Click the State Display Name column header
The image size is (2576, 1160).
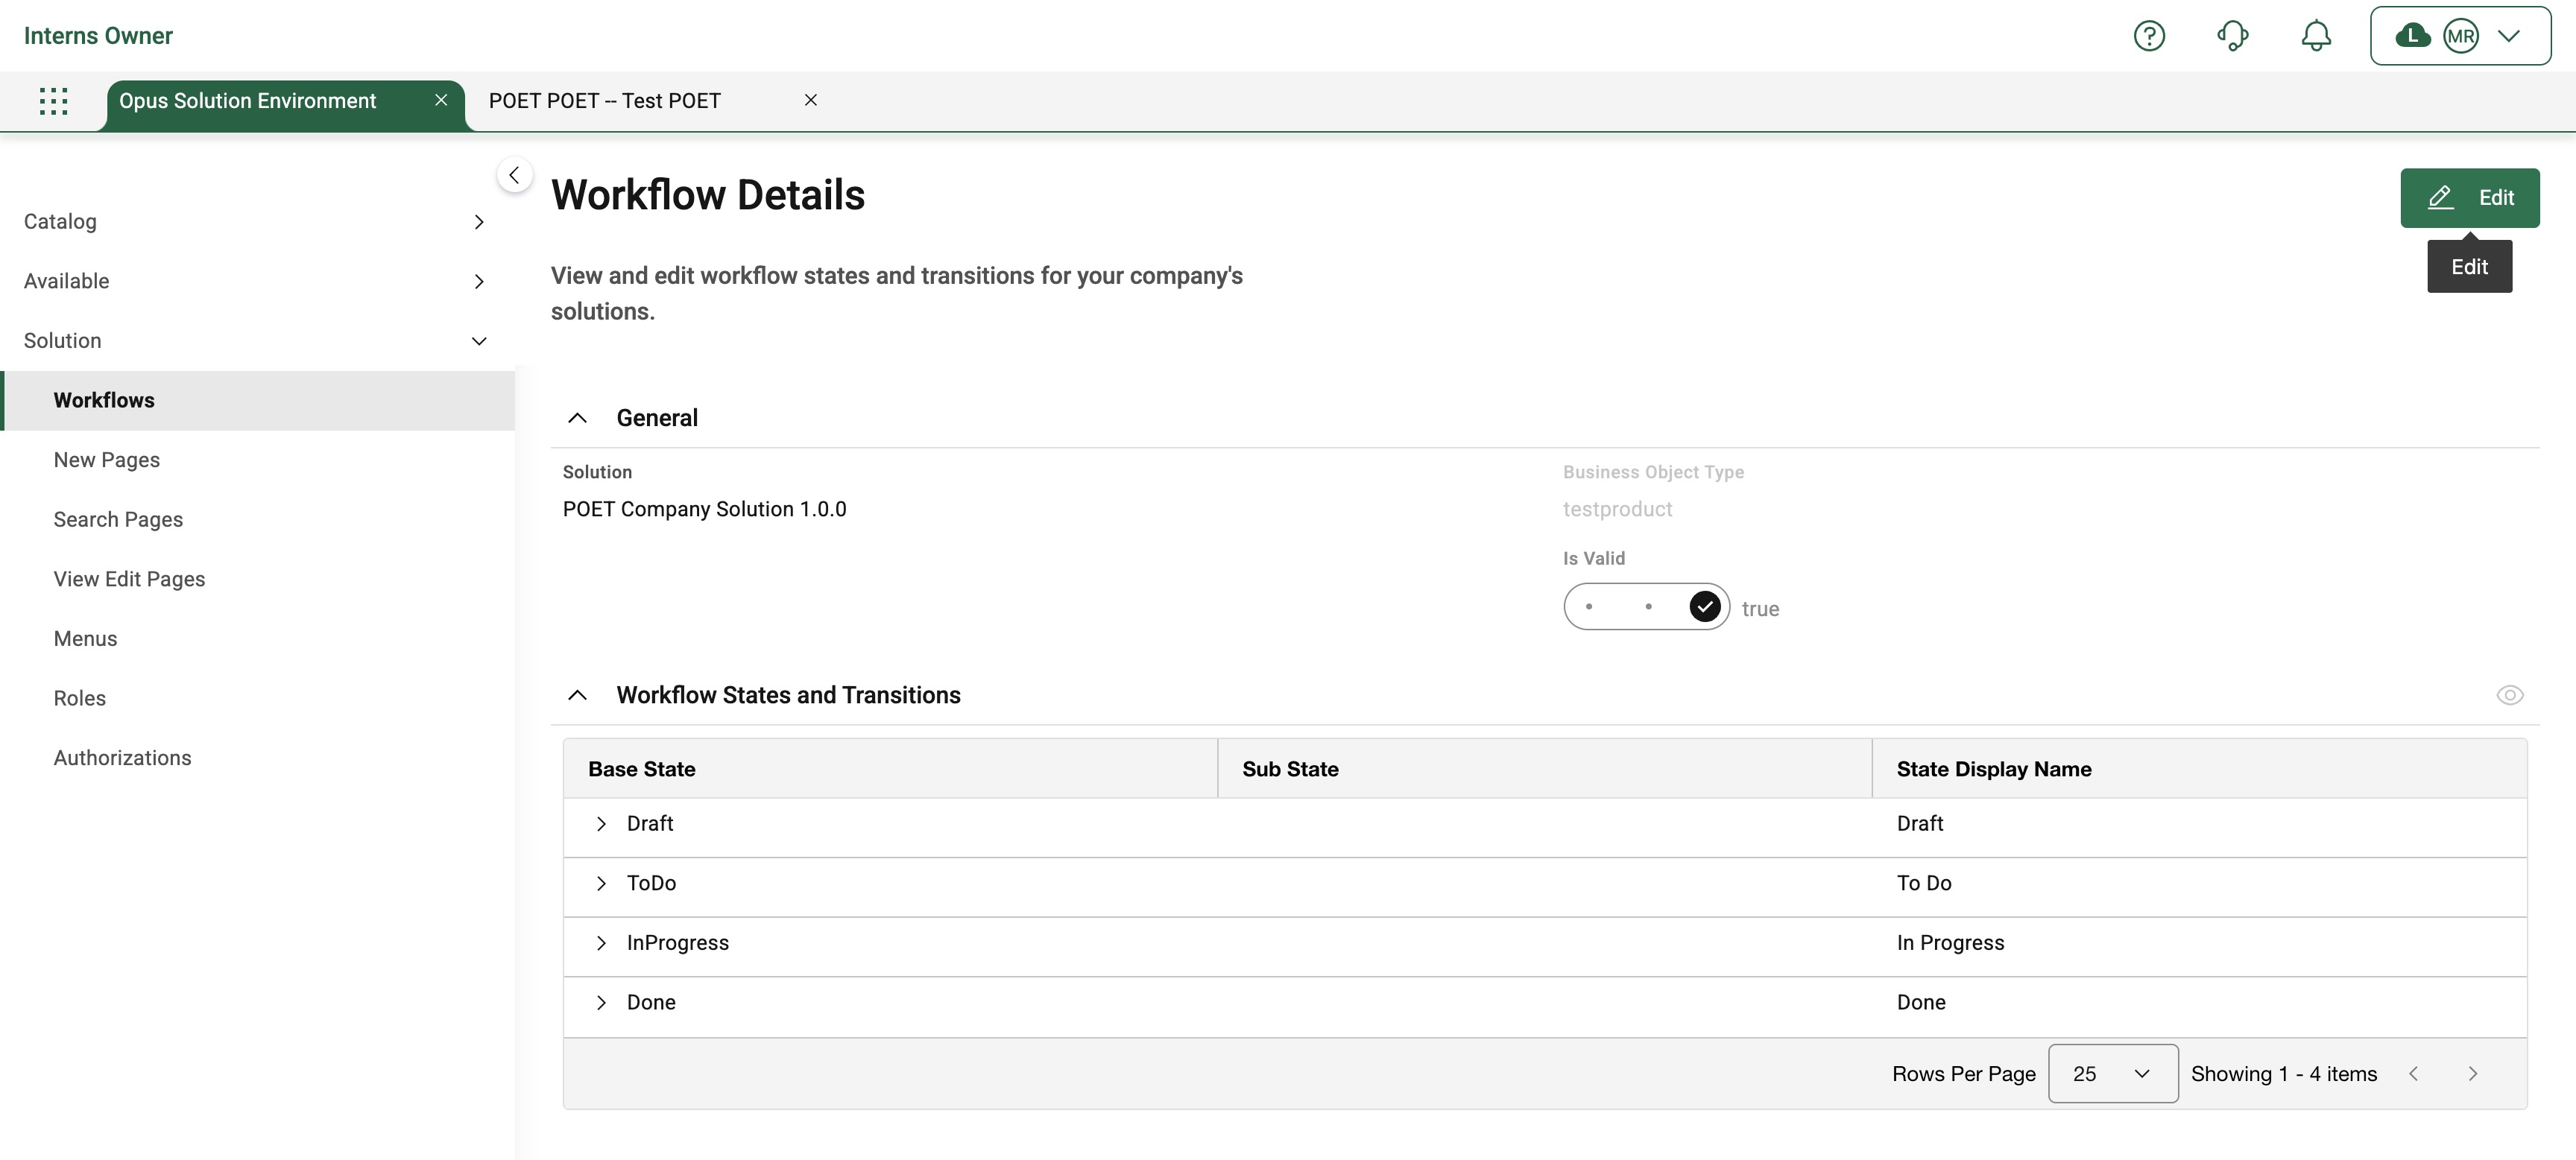2199,770
